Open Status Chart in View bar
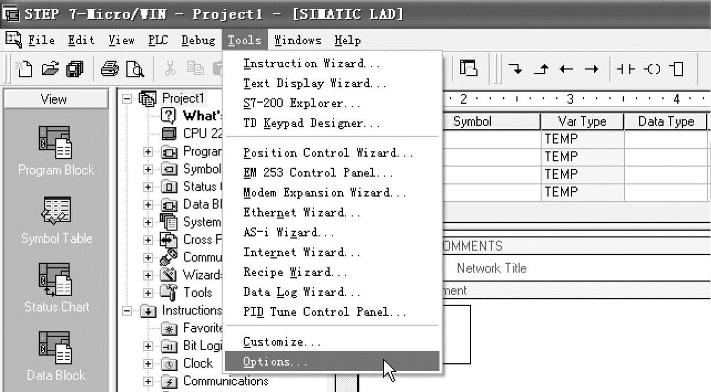The width and height of the screenshot is (711, 392). point(55,287)
